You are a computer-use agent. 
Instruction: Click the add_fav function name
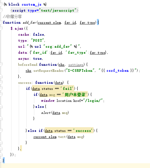pyautogui.click(x=29, y=22)
